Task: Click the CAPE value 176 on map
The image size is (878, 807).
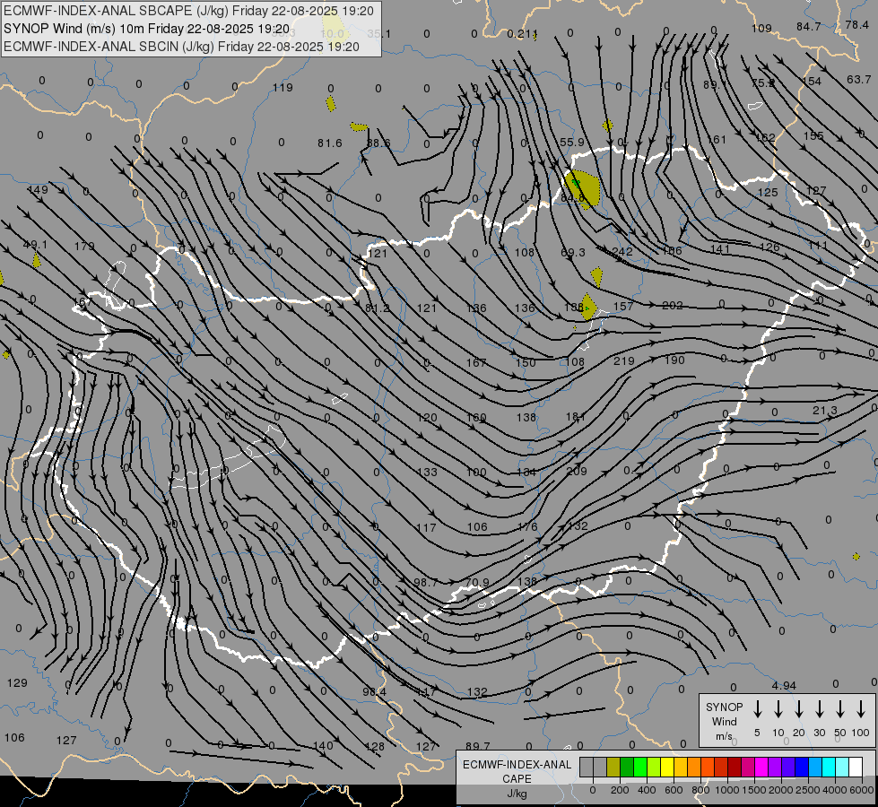Action: [x=527, y=526]
